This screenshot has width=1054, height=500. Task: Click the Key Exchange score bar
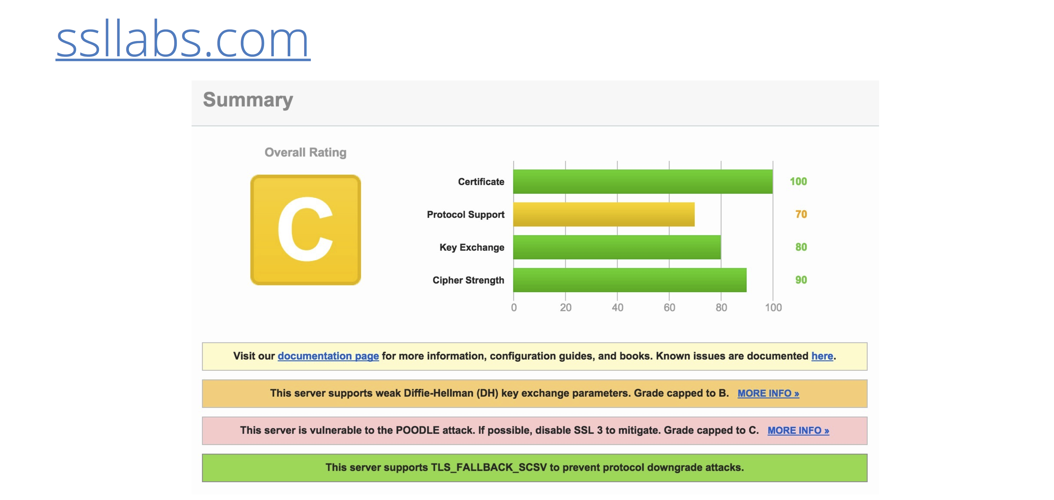point(617,247)
